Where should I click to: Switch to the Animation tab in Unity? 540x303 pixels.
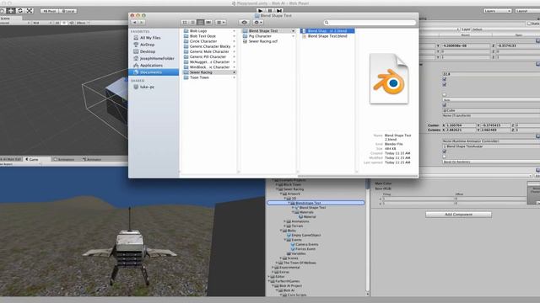(x=64, y=159)
